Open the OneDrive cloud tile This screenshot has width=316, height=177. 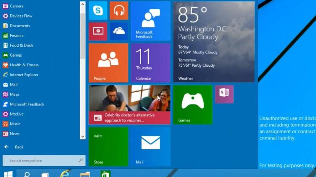119,31
